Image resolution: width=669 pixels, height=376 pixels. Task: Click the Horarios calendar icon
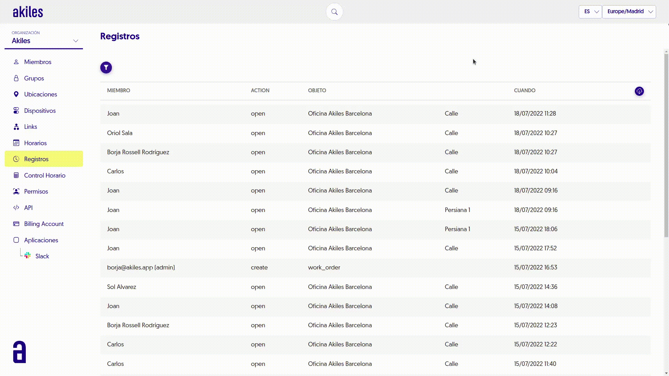[x=16, y=143]
